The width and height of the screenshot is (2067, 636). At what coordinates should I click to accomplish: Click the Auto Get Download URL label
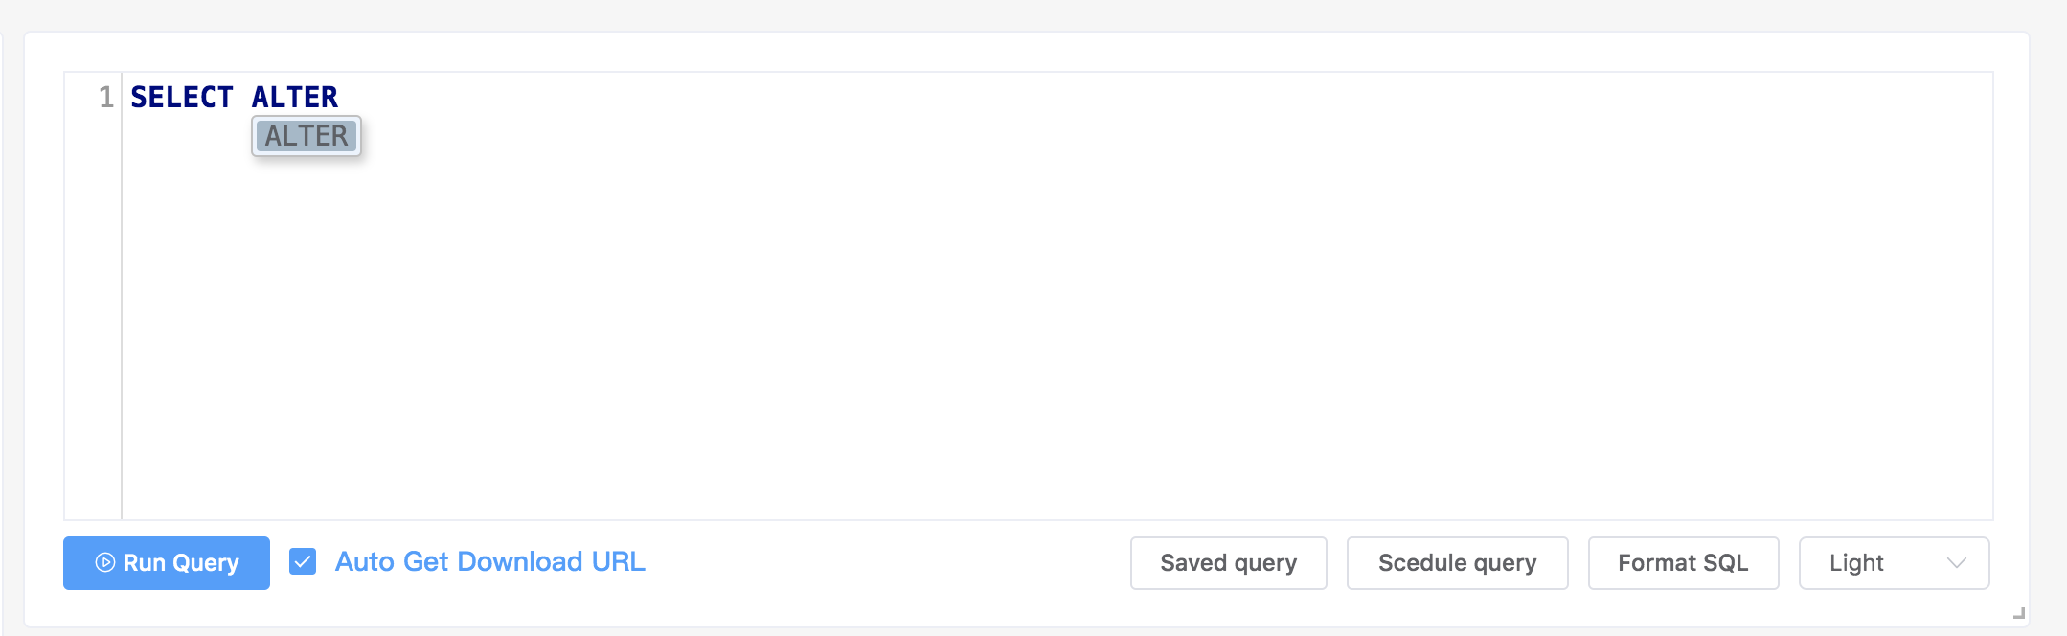coord(489,562)
